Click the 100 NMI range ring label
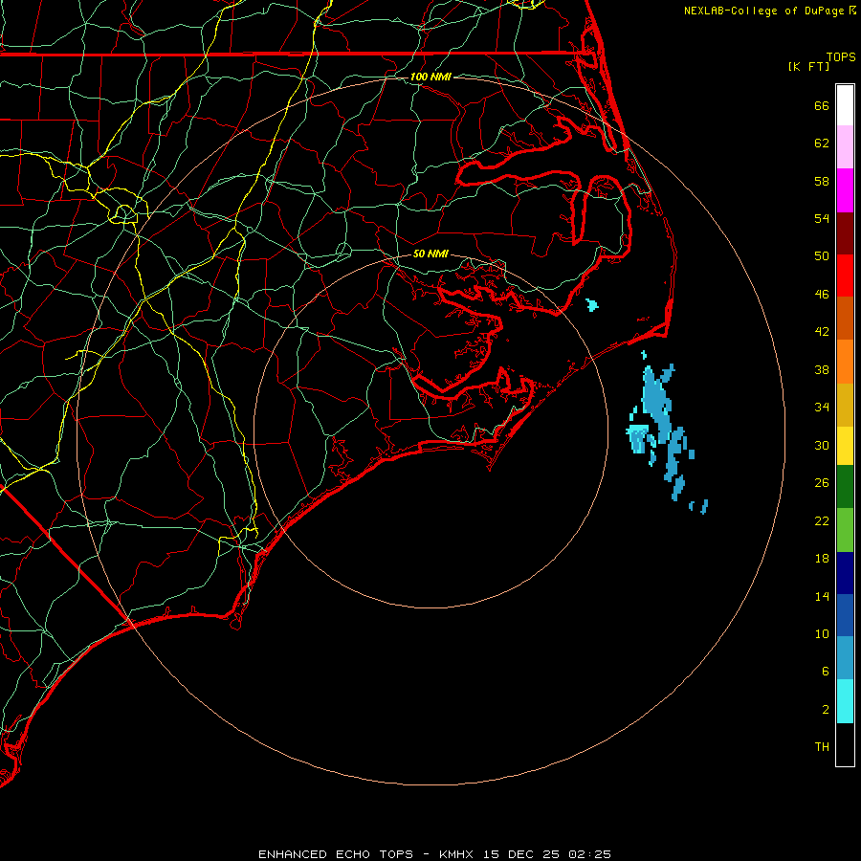The height and width of the screenshot is (861, 861). point(430,77)
